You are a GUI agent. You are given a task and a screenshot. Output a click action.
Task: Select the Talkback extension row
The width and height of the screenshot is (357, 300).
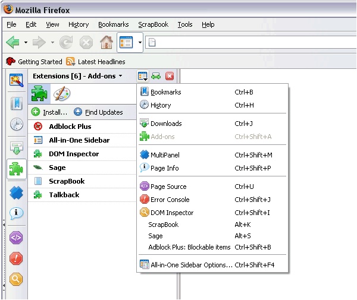[x=82, y=195]
